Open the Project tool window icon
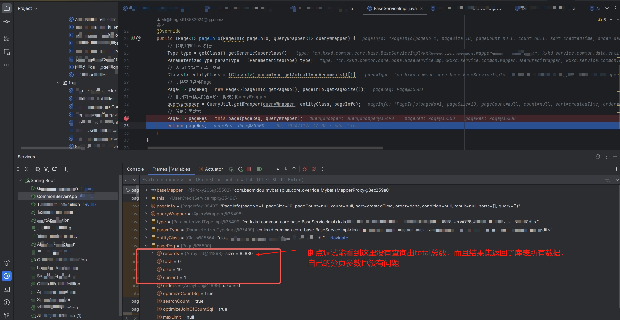620x320 pixels. tap(7, 8)
